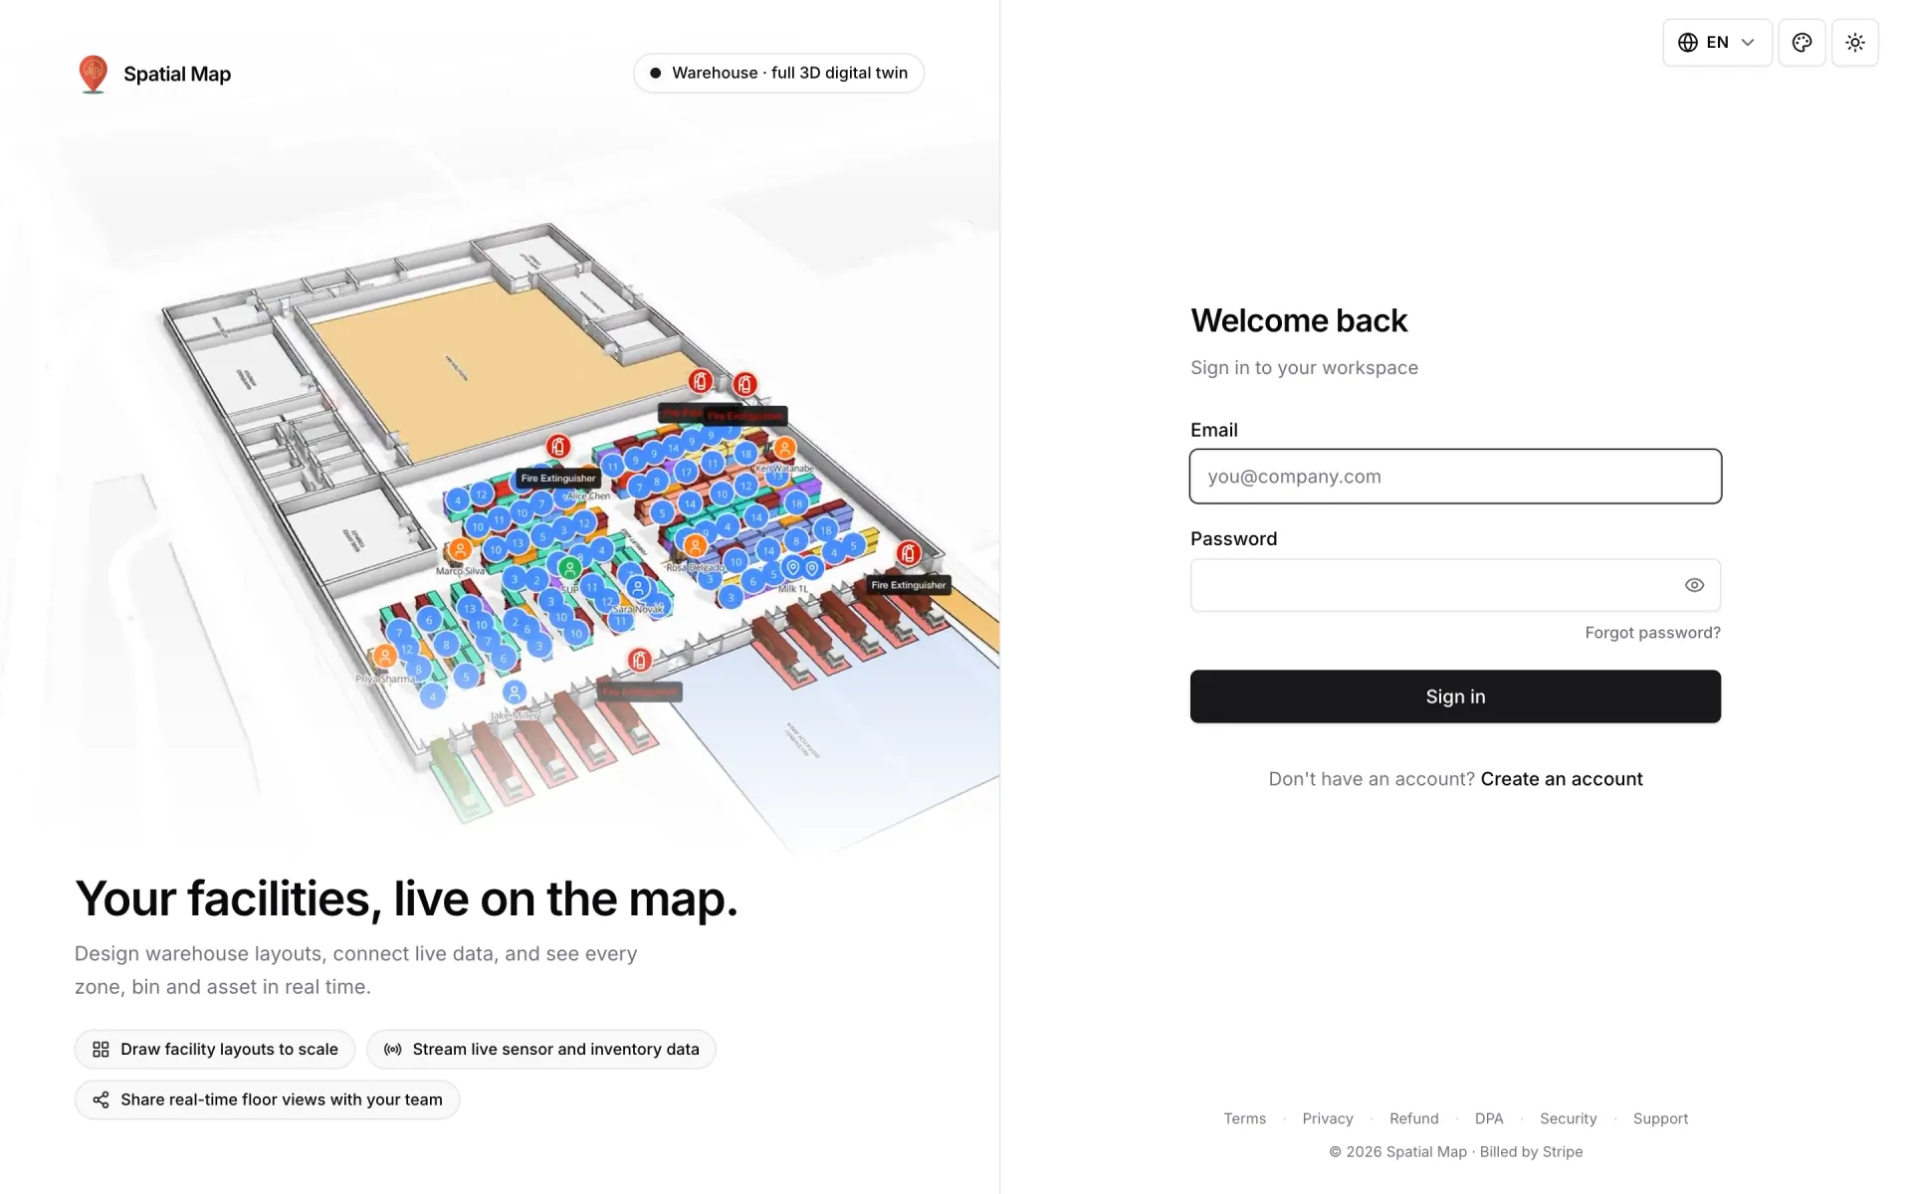
Task: Click the Rosa Delgado orange person marker
Action: pyautogui.click(x=695, y=545)
